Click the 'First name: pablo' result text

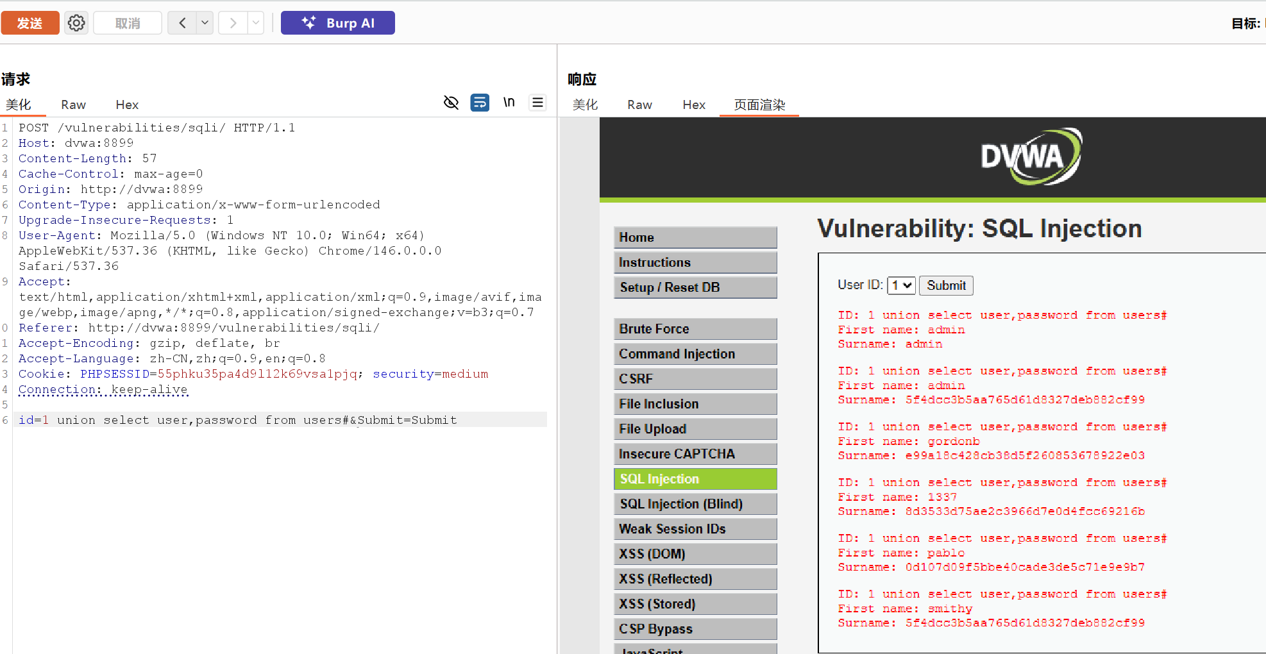click(901, 553)
